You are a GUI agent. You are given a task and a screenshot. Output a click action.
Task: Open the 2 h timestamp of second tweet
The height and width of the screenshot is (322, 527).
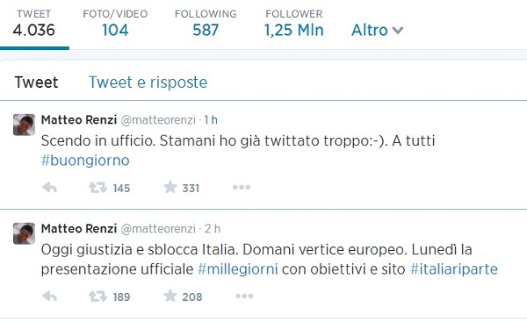(x=213, y=229)
